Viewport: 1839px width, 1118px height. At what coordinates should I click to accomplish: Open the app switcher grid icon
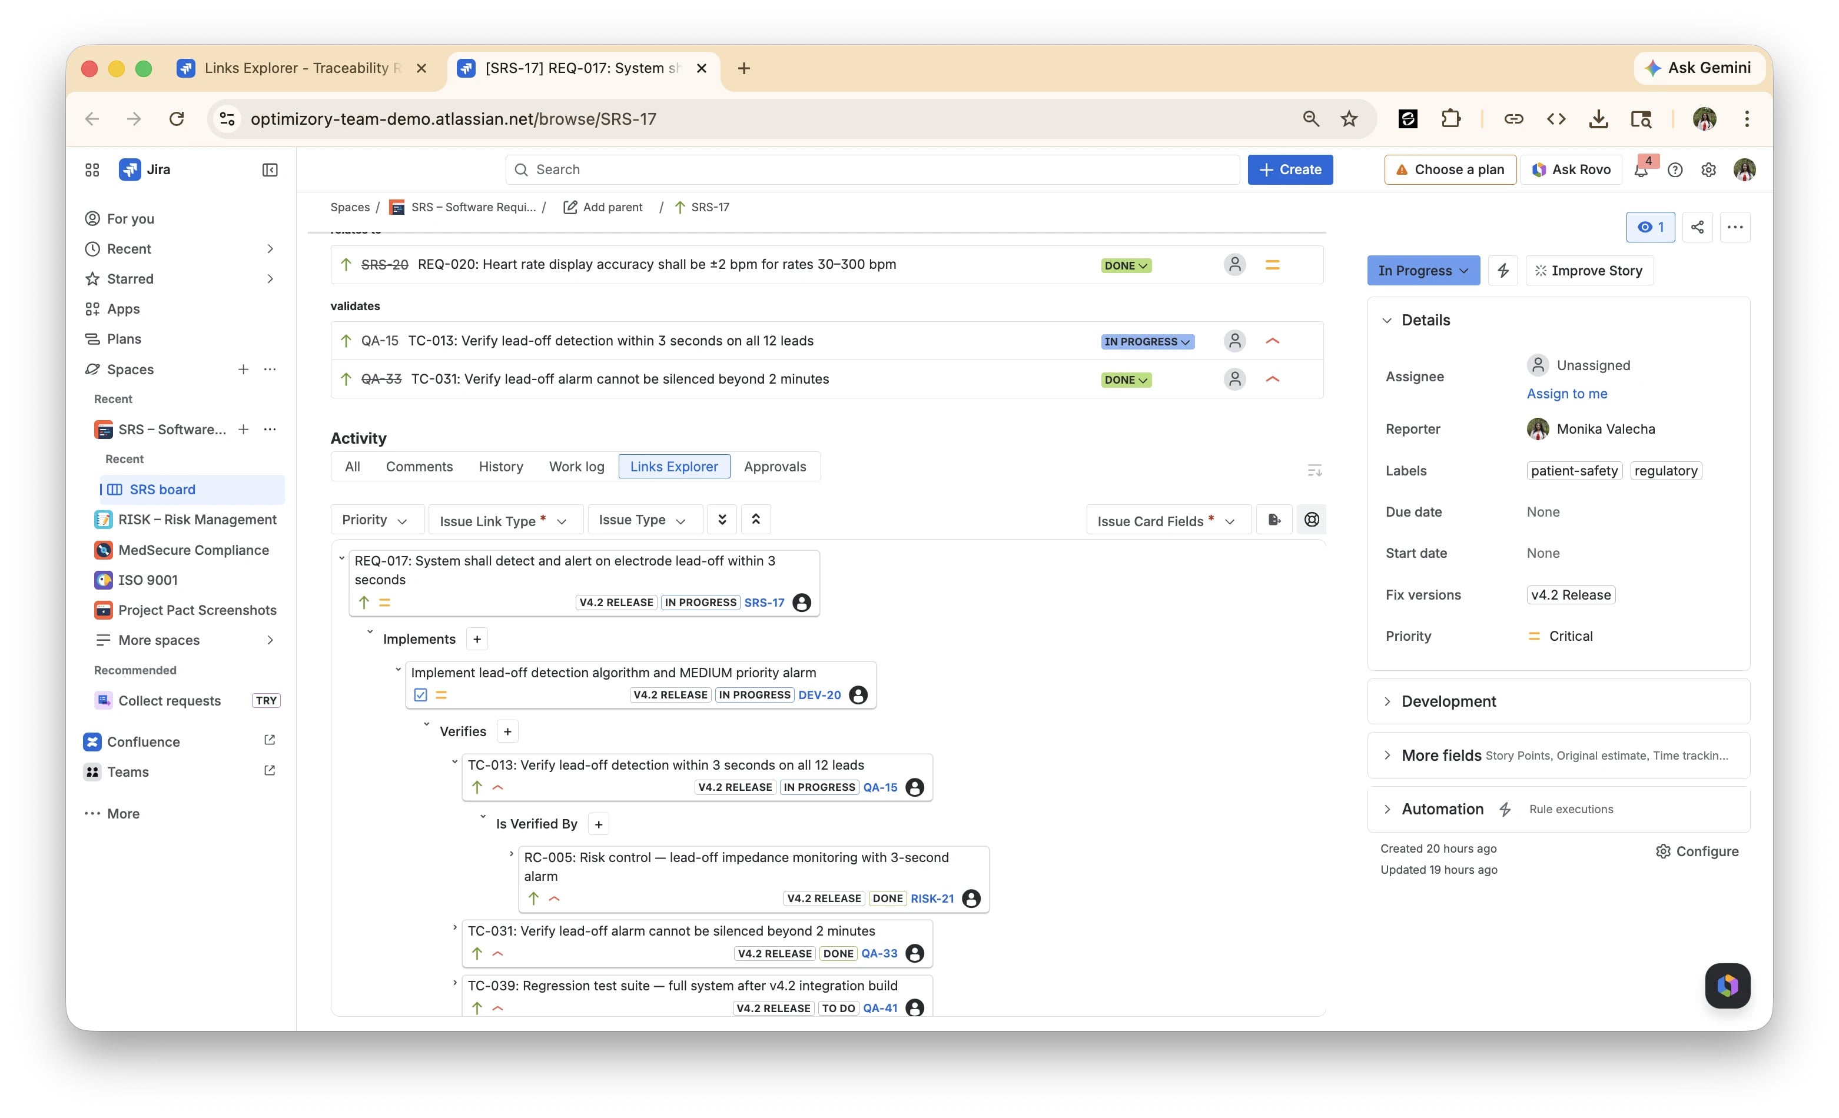point(92,170)
